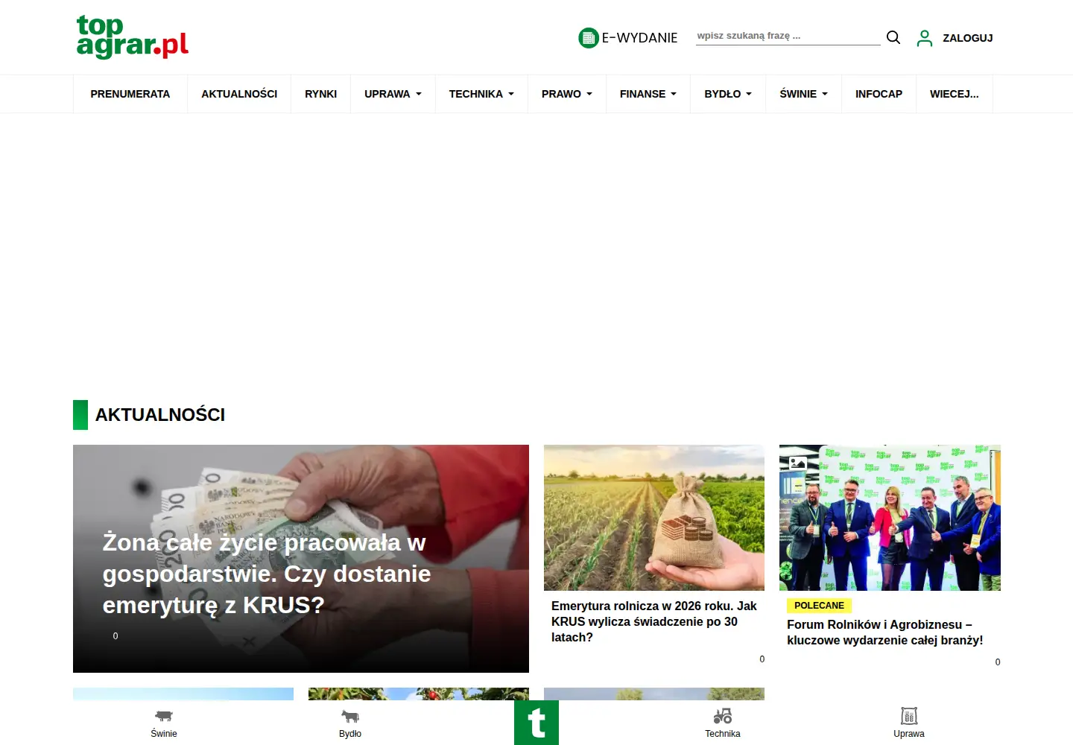Open the top agrar.pl logo homepage
The image size is (1073, 745).
tap(133, 37)
